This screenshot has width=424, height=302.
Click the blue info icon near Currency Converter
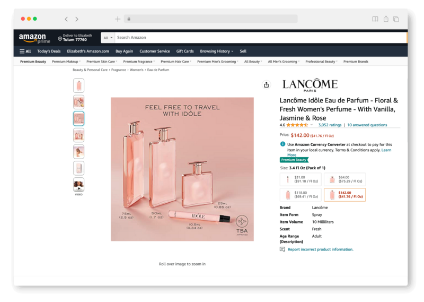click(282, 144)
